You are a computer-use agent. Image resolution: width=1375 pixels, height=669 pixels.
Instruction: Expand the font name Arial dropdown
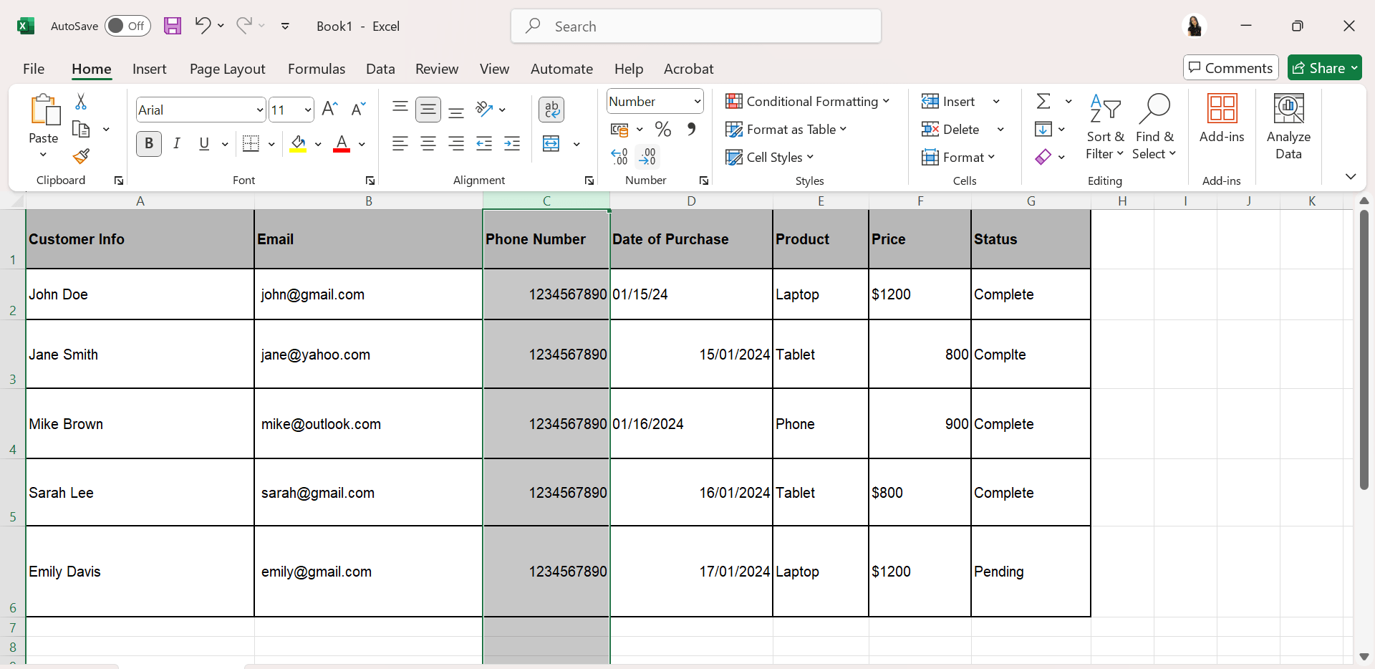[x=259, y=110]
